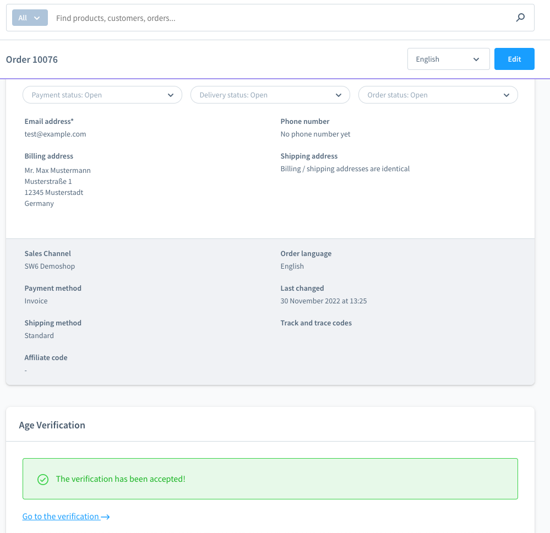Click the arrow icon after verification link

(105, 517)
